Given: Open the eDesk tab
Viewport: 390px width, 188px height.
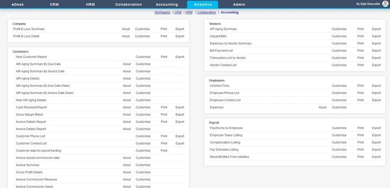Looking at the screenshot, I should pyautogui.click(x=17, y=4).
